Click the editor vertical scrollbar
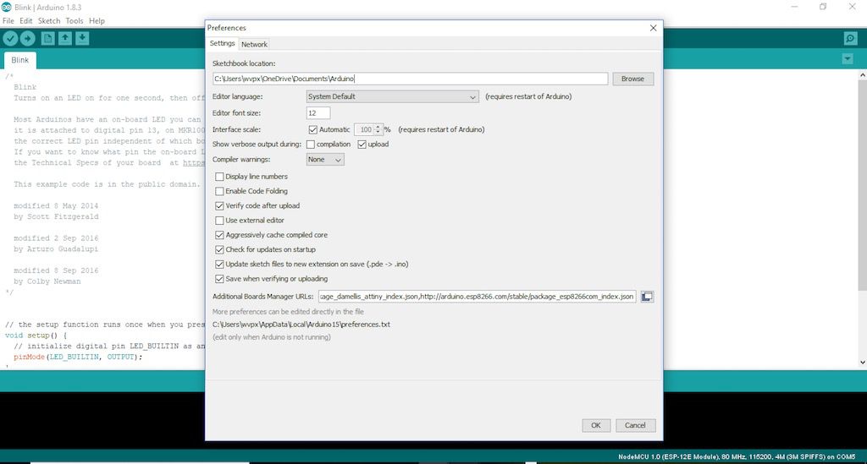Screen dimensions: 867x464 pos(863,185)
